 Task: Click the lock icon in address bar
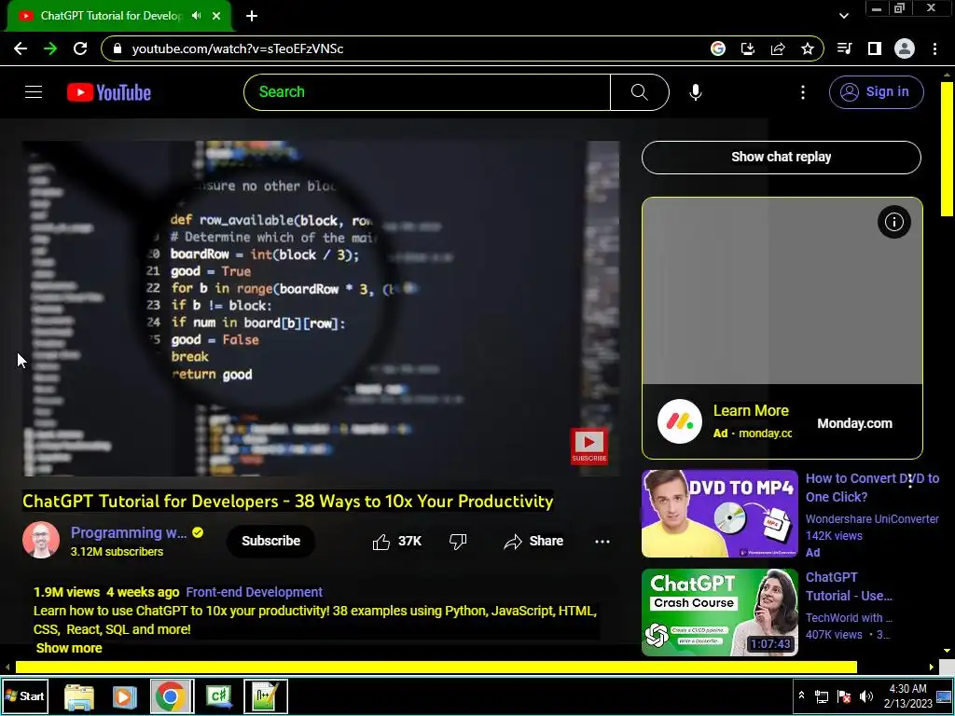[118, 48]
